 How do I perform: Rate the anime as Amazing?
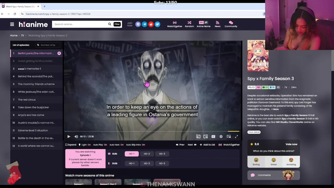[291, 162]
